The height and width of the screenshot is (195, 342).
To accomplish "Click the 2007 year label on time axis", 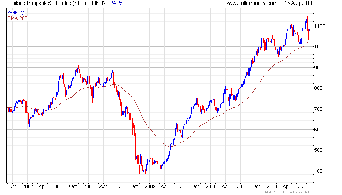I will tap(28, 187).
